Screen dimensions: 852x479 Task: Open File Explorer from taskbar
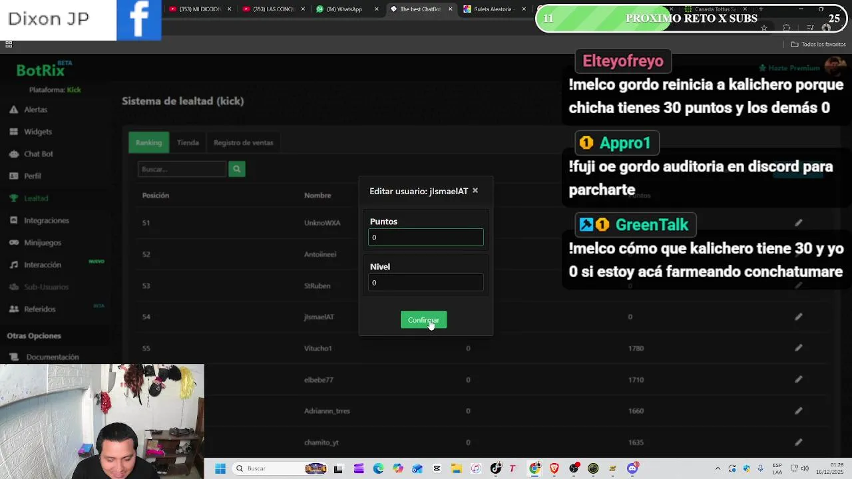[x=456, y=468]
